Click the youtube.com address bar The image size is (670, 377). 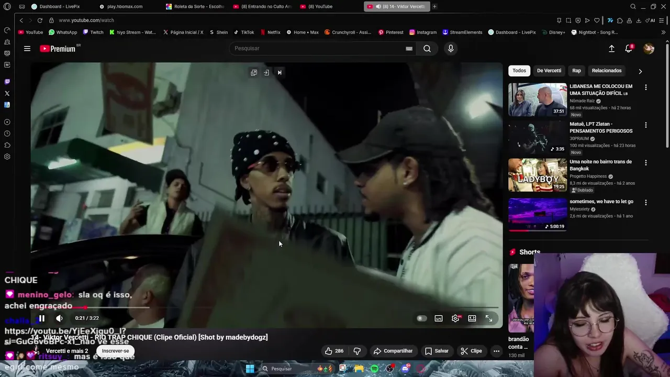86,20
